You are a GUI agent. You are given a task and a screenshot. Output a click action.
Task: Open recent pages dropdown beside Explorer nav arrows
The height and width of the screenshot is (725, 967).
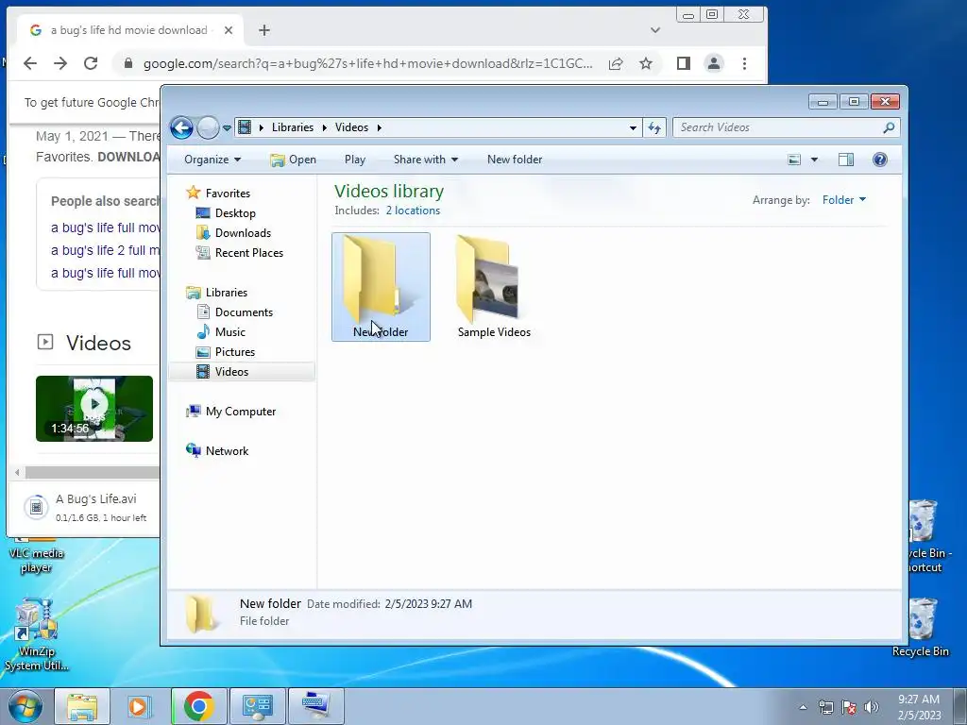tap(227, 128)
